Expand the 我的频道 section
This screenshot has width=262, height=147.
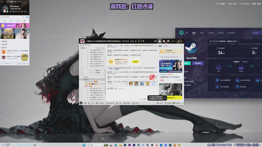tap(15, 41)
